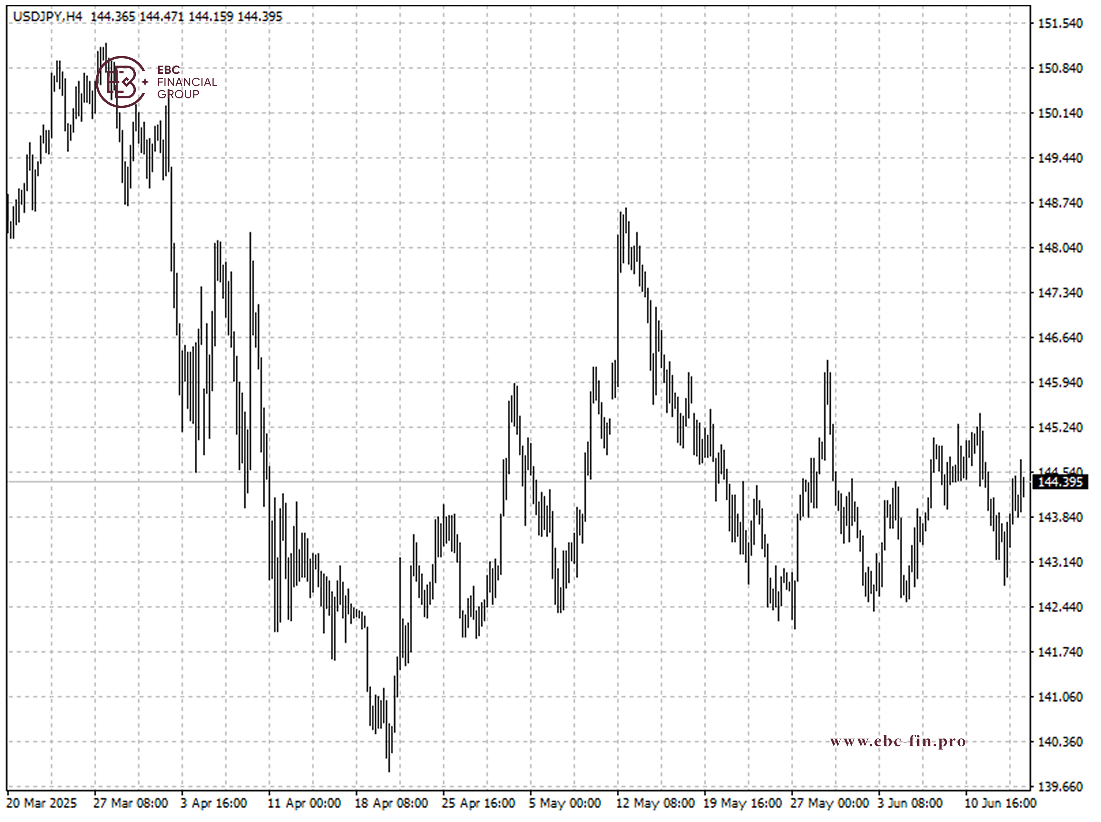The width and height of the screenshot is (1101, 822).
Task: Click the 19 May 16:00 time label
Action: (742, 803)
